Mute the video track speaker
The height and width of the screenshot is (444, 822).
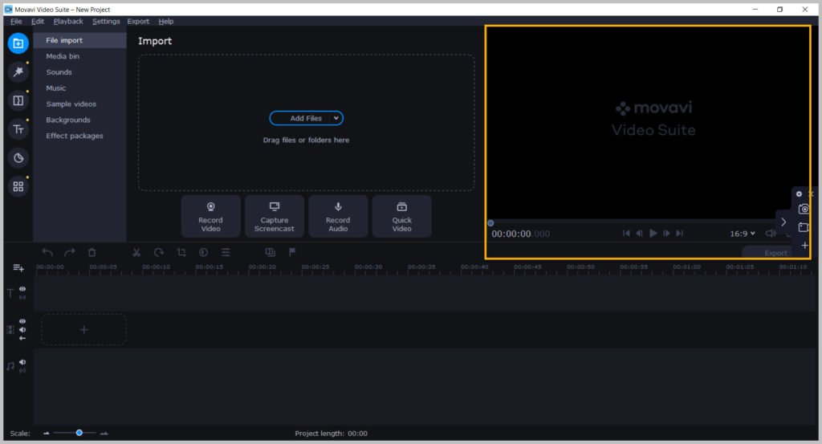(x=22, y=330)
